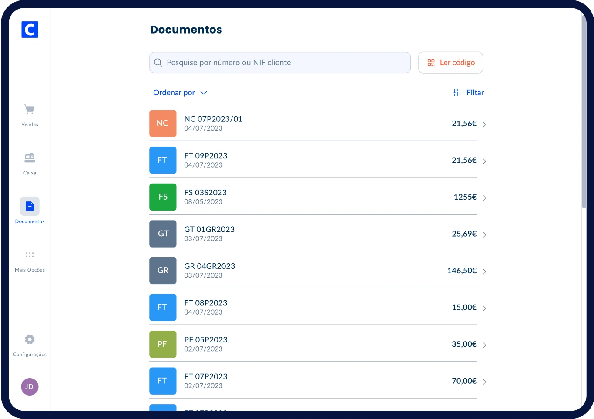Expand the Ordenar por dropdown
Screen dimensions: 594x419
pyautogui.click(x=180, y=93)
